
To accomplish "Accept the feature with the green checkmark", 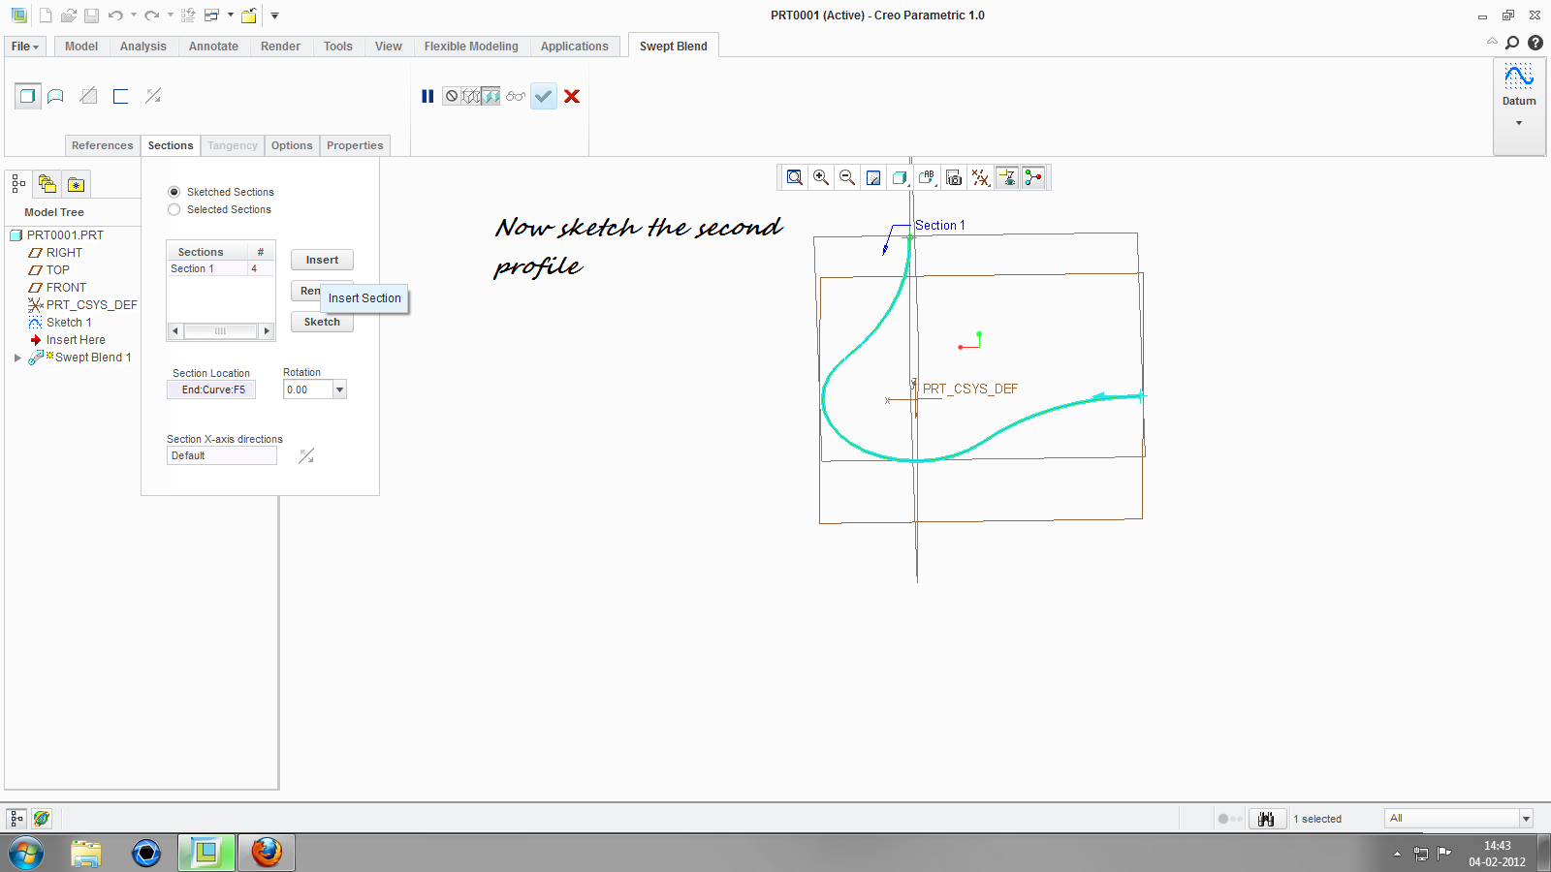I will tap(544, 96).
